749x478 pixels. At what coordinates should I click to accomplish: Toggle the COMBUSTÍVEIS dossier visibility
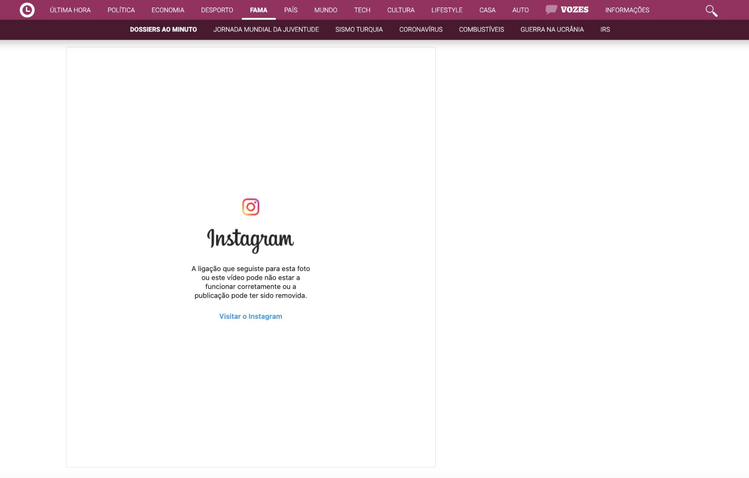pyautogui.click(x=481, y=30)
